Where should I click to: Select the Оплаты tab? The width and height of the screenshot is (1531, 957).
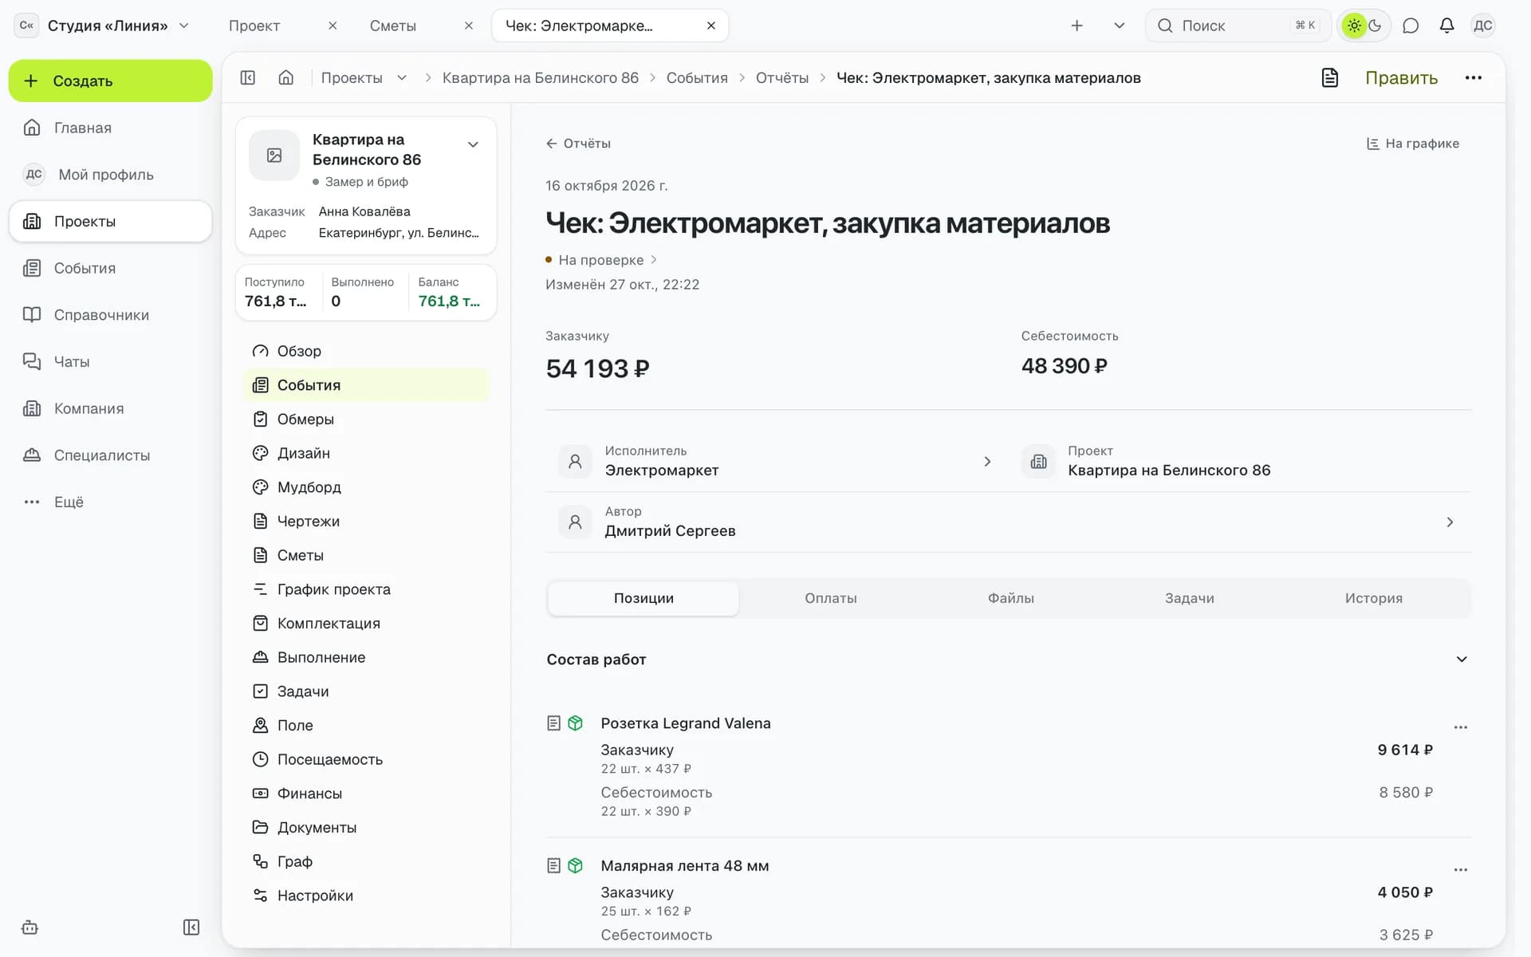(831, 598)
